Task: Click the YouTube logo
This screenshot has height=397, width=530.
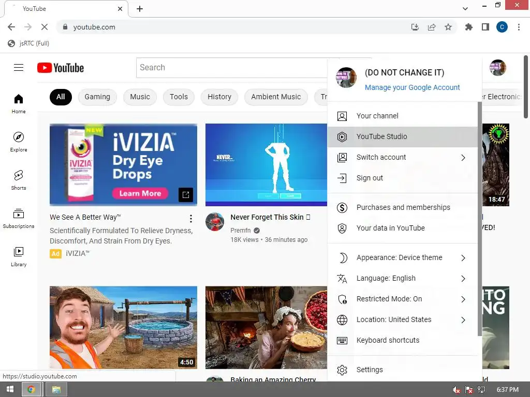Action: 61,68
